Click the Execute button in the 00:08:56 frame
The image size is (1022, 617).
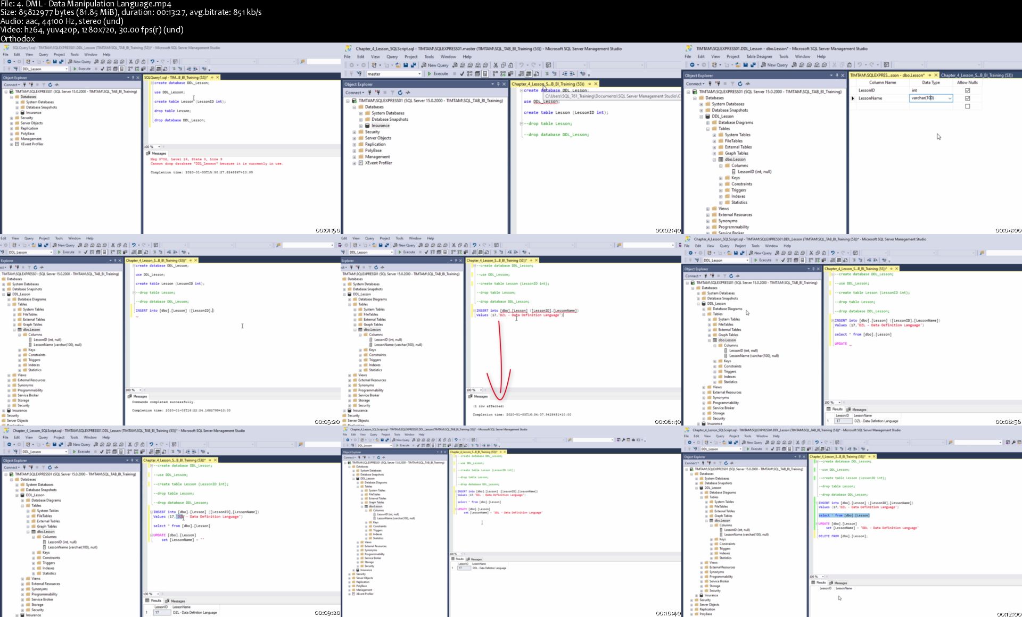[x=763, y=260]
